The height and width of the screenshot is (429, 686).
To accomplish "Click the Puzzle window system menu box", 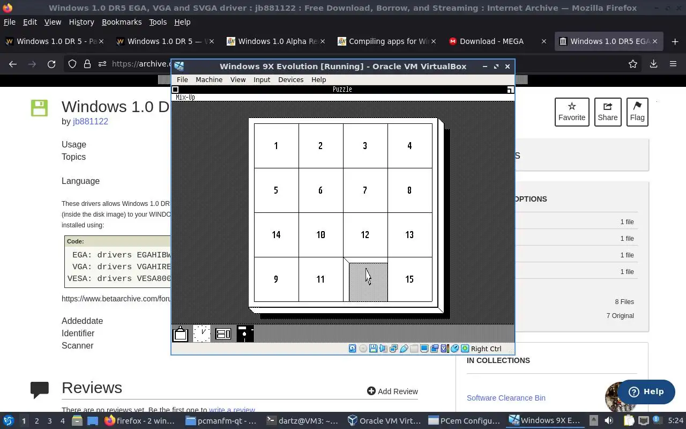I will [x=175, y=90].
